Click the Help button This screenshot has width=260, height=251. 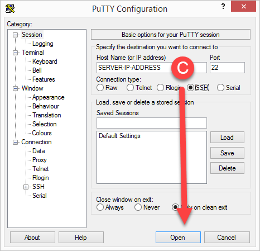[81, 238]
